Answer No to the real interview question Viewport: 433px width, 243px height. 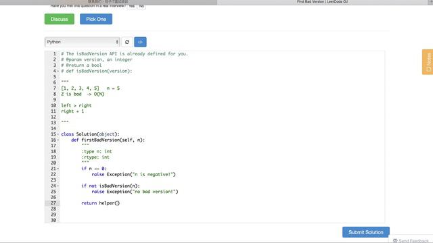coord(141,6)
